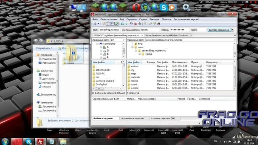
Task: Open the Explorer folder taskbar icon
Action: [x=63, y=141]
